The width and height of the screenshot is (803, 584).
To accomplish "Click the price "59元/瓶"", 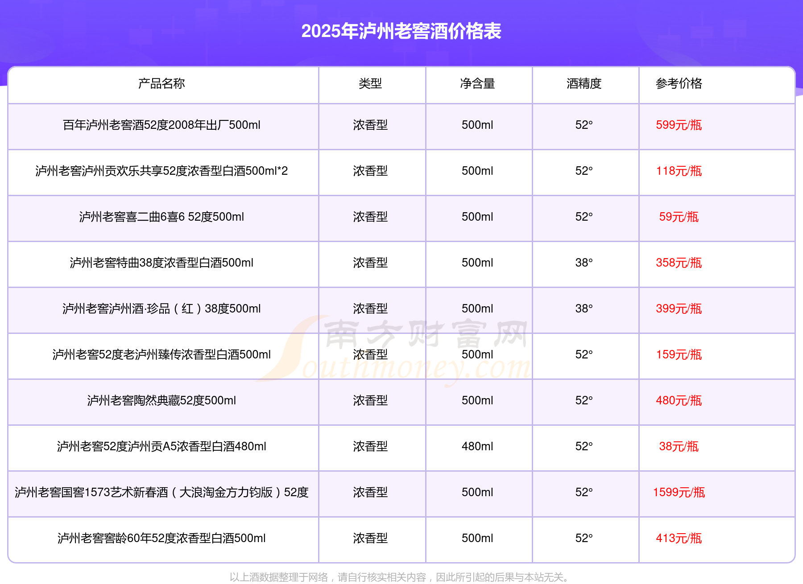I will click(679, 217).
